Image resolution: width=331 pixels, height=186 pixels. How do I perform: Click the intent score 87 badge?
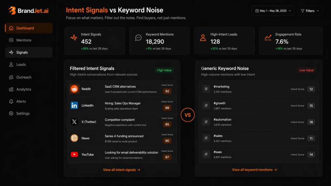click(x=167, y=157)
